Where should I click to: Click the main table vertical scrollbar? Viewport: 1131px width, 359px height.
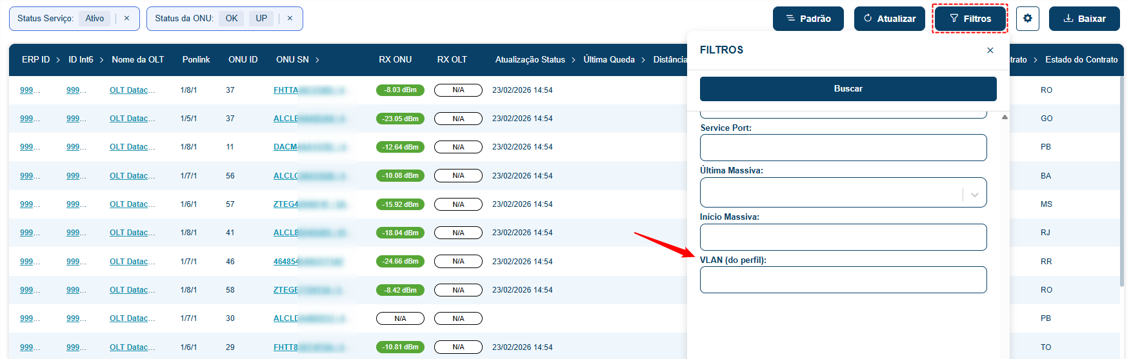coord(1122,180)
